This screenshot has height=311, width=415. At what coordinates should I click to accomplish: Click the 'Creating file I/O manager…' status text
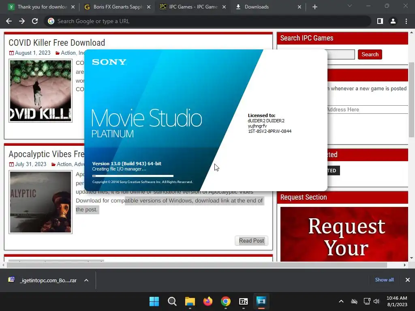[x=119, y=169]
